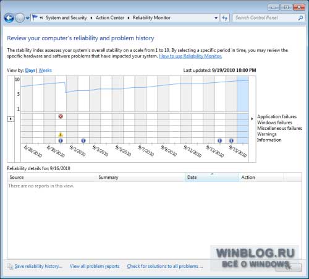Click the Information legend label
The width and height of the screenshot is (309, 279).
coord(269,140)
